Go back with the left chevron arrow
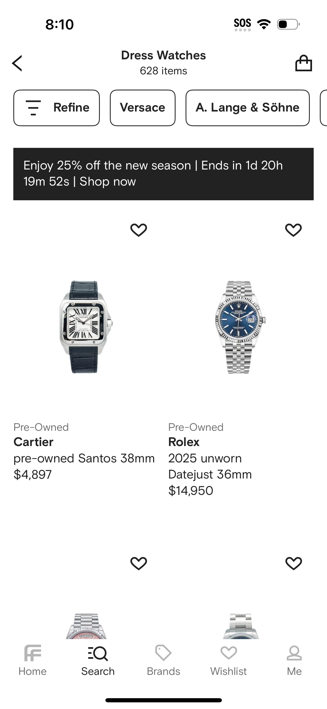327x709 pixels. 17,63
